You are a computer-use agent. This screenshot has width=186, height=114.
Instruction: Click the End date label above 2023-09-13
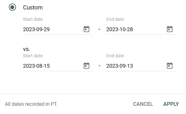(x=115, y=56)
